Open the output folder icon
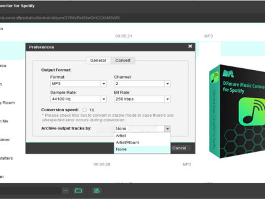The image size is (265, 199). (78, 191)
